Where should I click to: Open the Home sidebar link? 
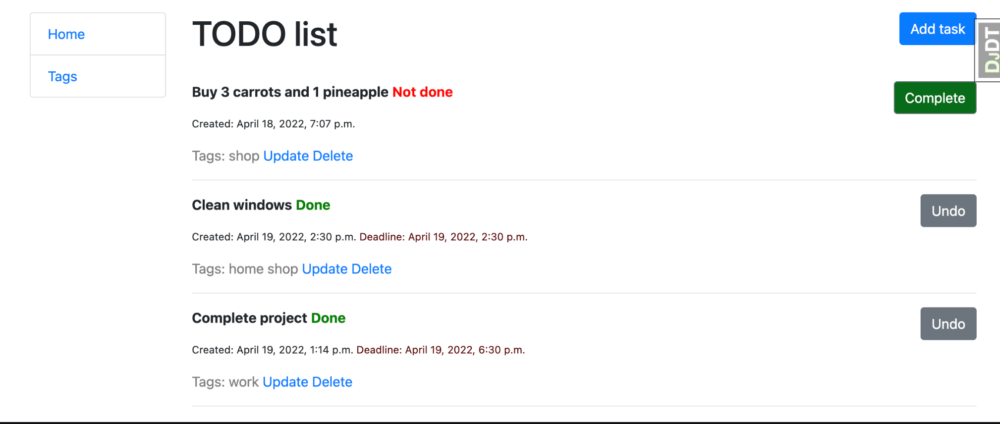[66, 34]
